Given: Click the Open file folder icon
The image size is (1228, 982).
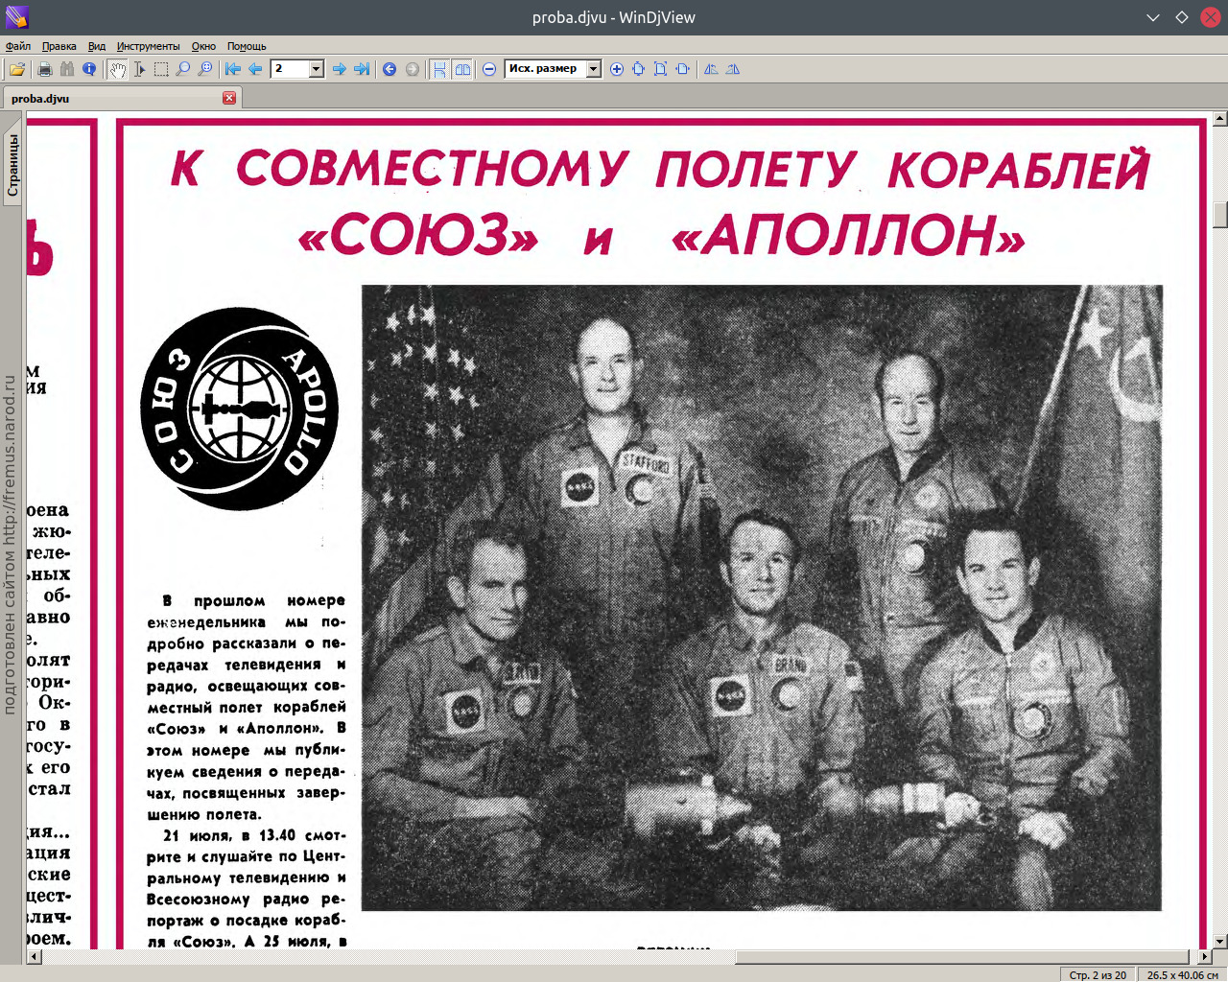Looking at the screenshot, I should pyautogui.click(x=16, y=69).
